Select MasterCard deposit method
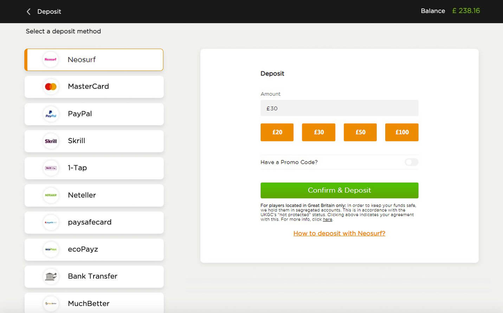Viewport: 503px width, 313px height. point(94,87)
